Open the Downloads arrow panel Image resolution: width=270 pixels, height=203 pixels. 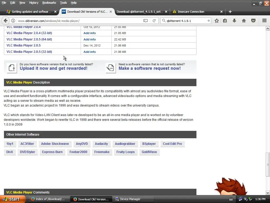tap(234, 21)
